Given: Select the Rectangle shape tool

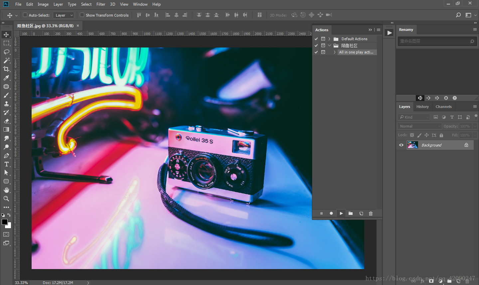Looking at the screenshot, I should (x=6, y=181).
